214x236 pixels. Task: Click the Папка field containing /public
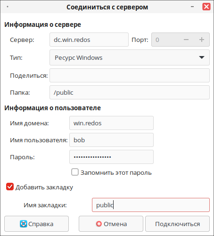click(x=130, y=92)
